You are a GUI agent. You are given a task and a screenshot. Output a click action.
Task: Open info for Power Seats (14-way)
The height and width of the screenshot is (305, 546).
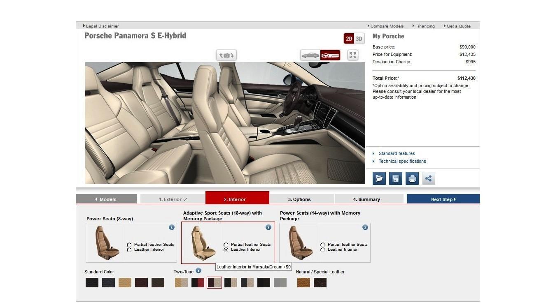pos(365,227)
